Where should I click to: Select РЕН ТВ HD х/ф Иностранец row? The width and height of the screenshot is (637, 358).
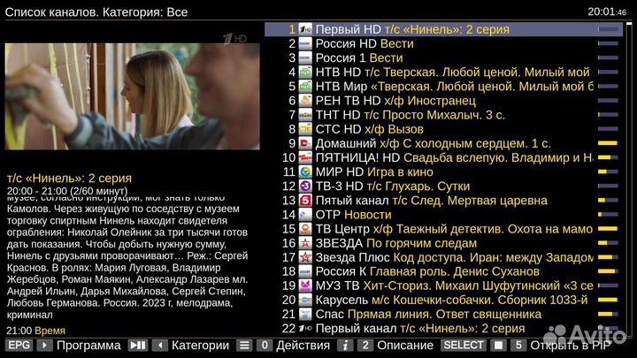pos(443,100)
